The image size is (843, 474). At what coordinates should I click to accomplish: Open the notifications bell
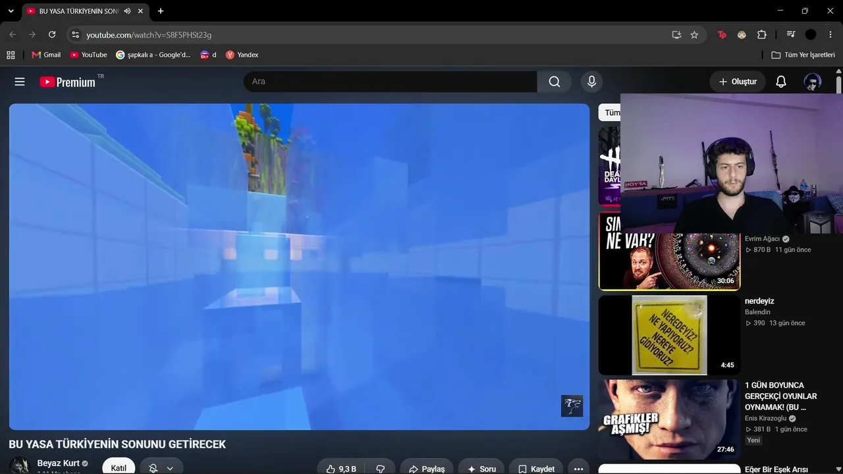pyautogui.click(x=781, y=82)
